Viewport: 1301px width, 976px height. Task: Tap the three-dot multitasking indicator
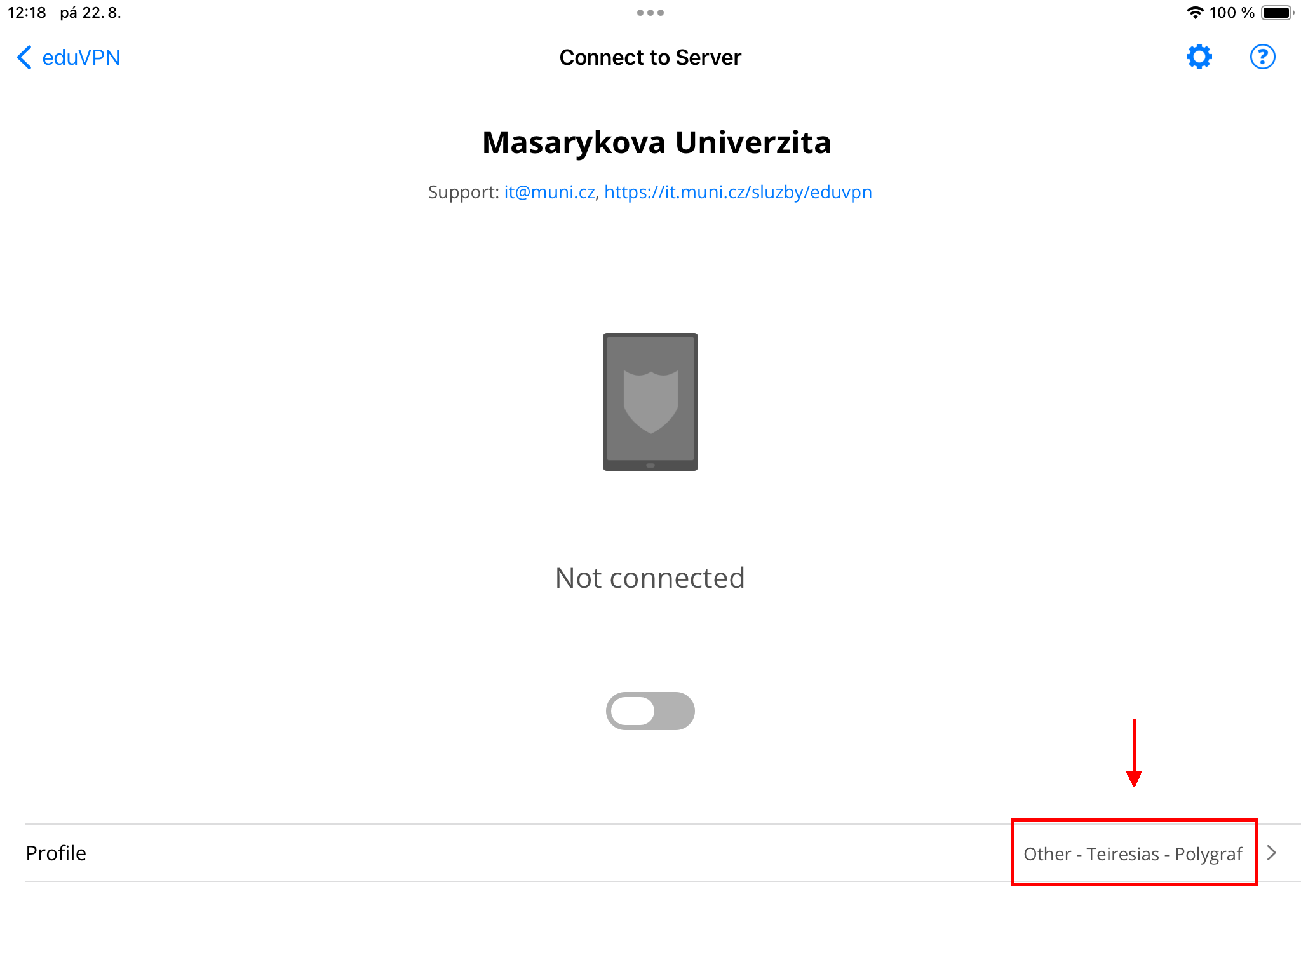(x=650, y=13)
